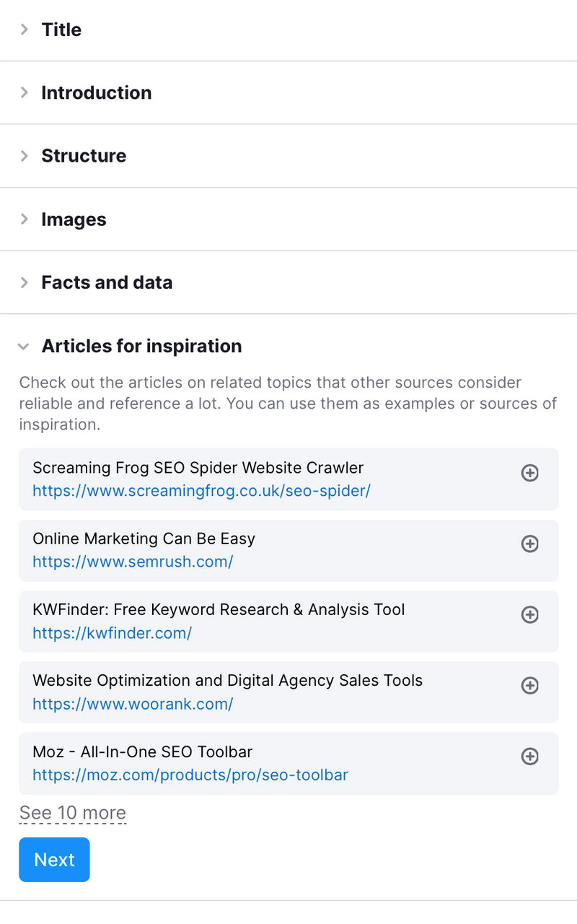Open the woorank.com link
This screenshot has width=577, height=924.
pos(133,704)
